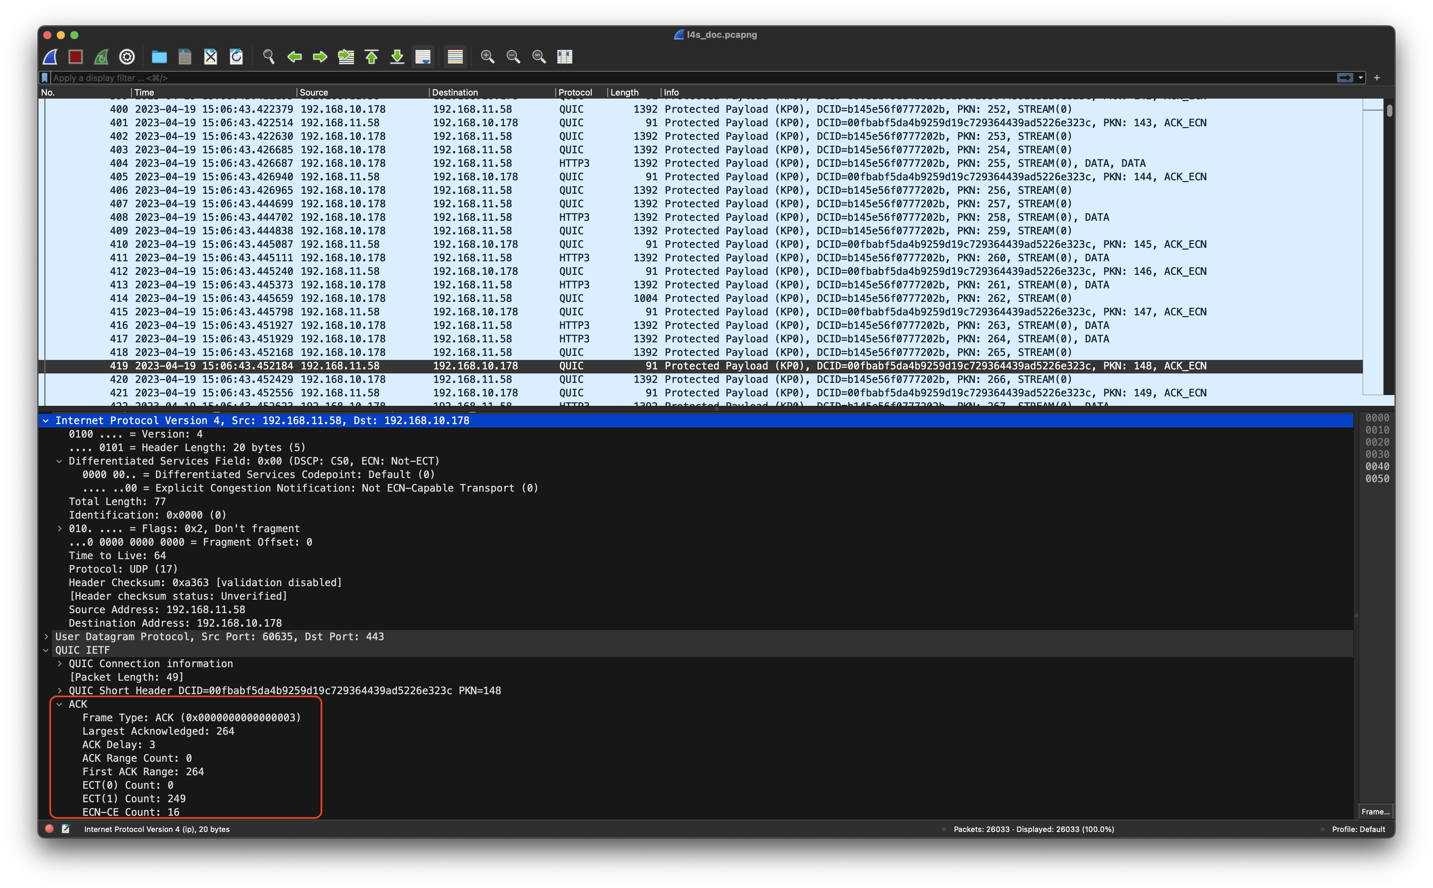
Task: Click the Frame... button
Action: tap(1376, 811)
